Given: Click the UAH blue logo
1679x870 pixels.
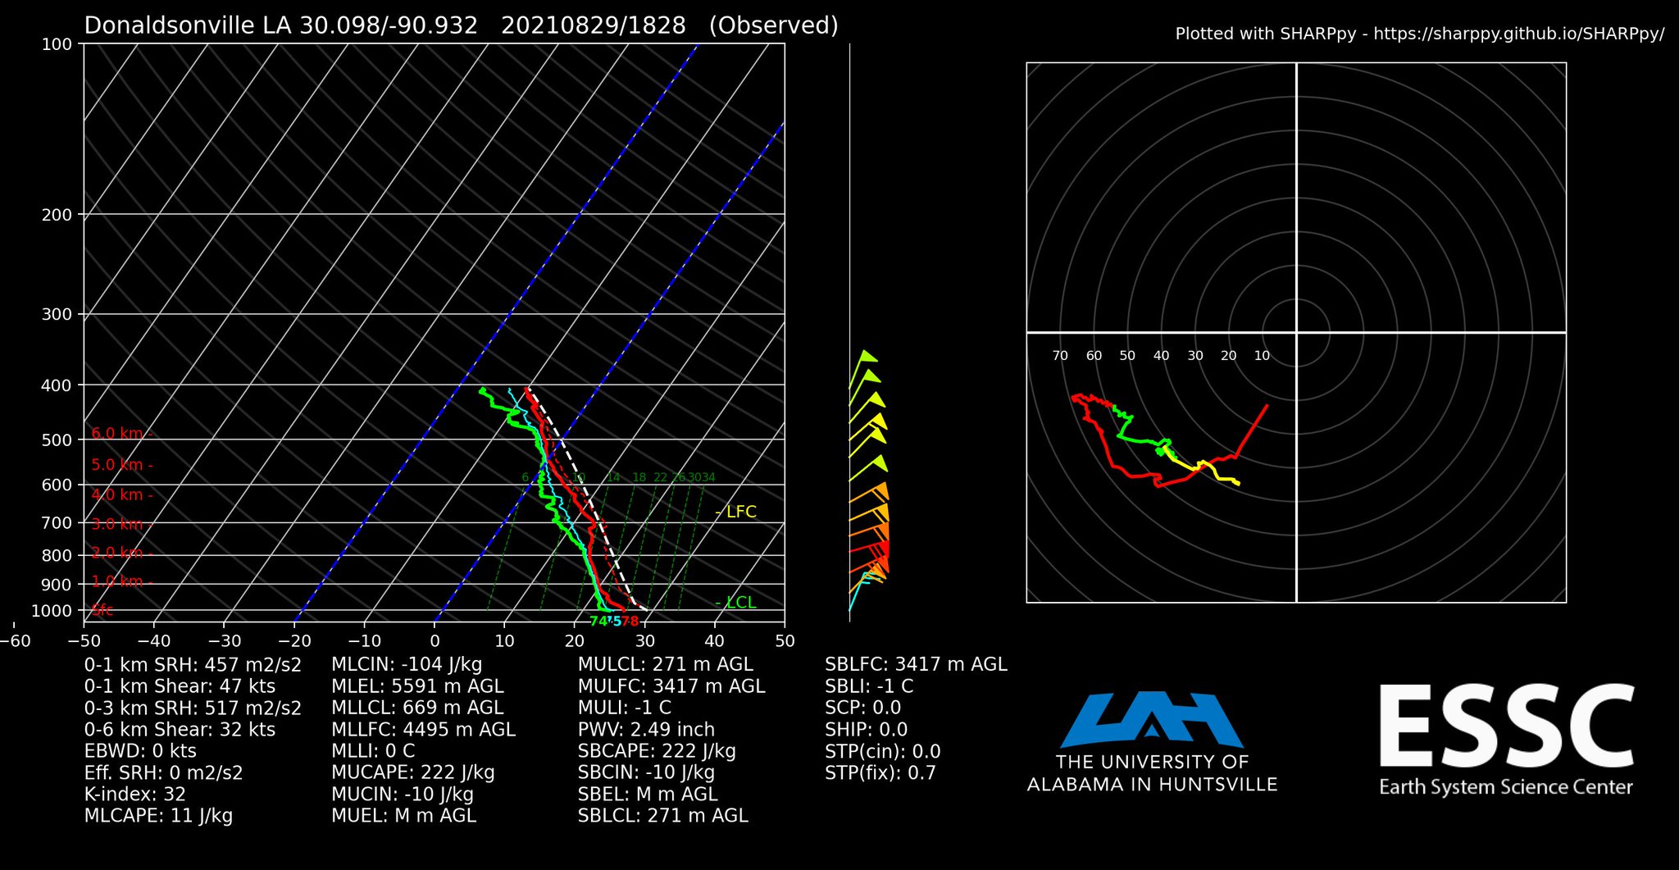Looking at the screenshot, I should tap(1152, 719).
